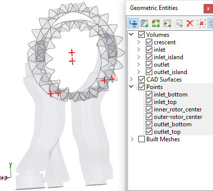213x191 pixels.
Task: Click the greyed duplicate boxes icon
Action: pyautogui.click(x=179, y=23)
